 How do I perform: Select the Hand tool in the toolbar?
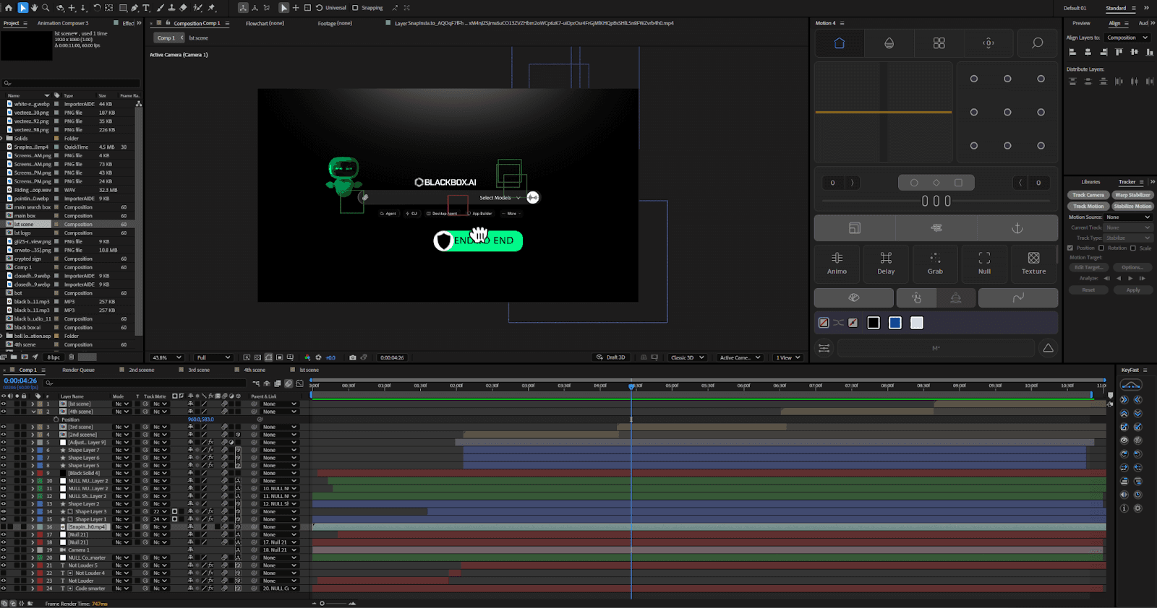34,8
